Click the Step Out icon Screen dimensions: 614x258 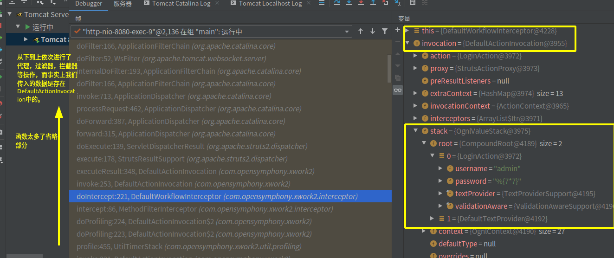373,3
